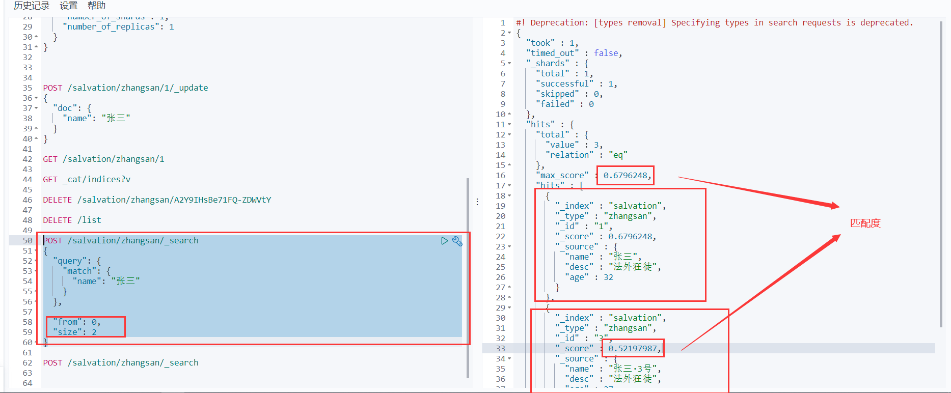The image size is (951, 393).
Task: Toggle fold arrow at editor line 39
Action: 36,128
